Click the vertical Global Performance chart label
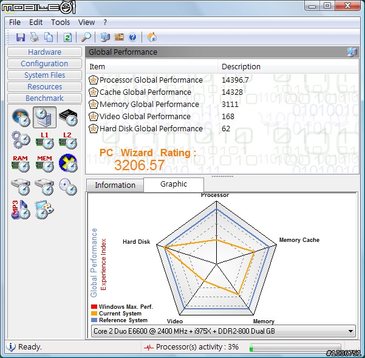Screen dimensions: 365x358 [x=94, y=263]
